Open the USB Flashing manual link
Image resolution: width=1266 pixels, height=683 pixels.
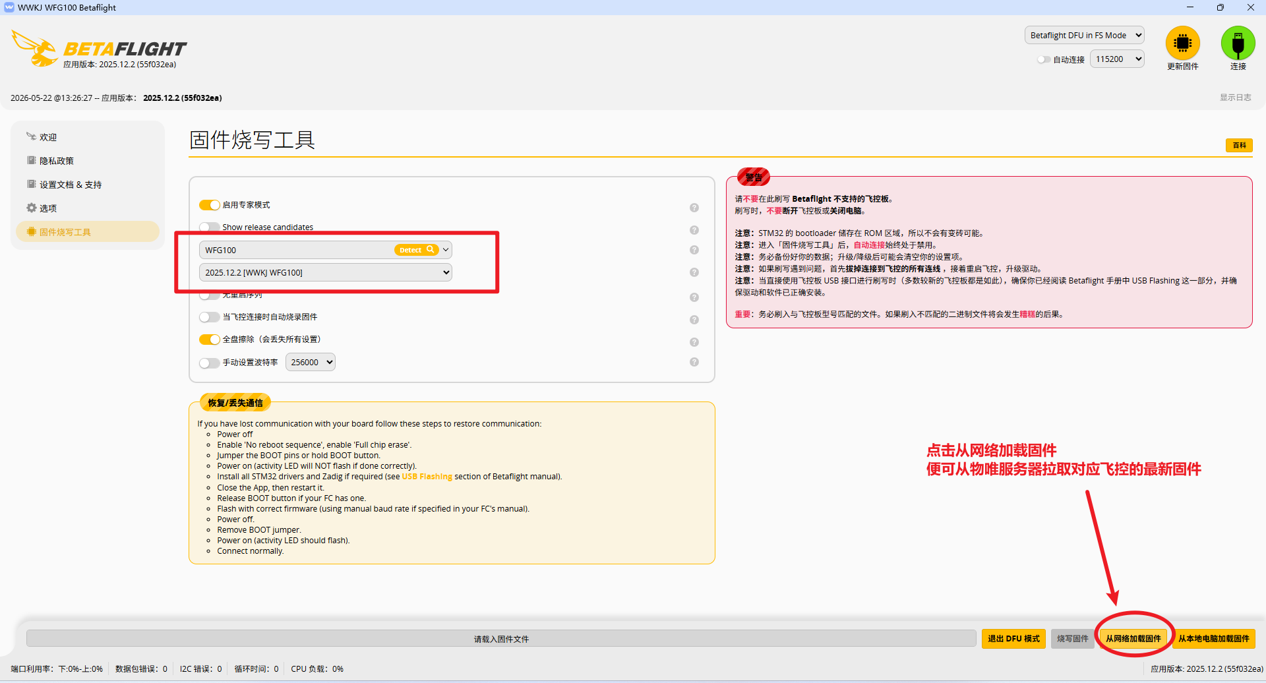pyautogui.click(x=427, y=477)
